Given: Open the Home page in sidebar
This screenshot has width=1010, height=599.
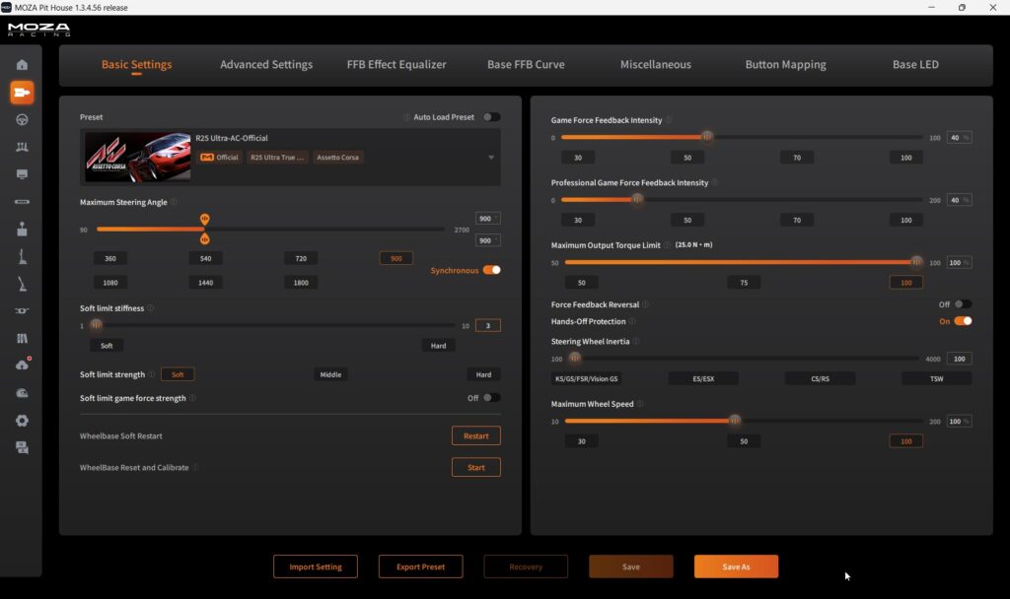Looking at the screenshot, I should (22, 65).
